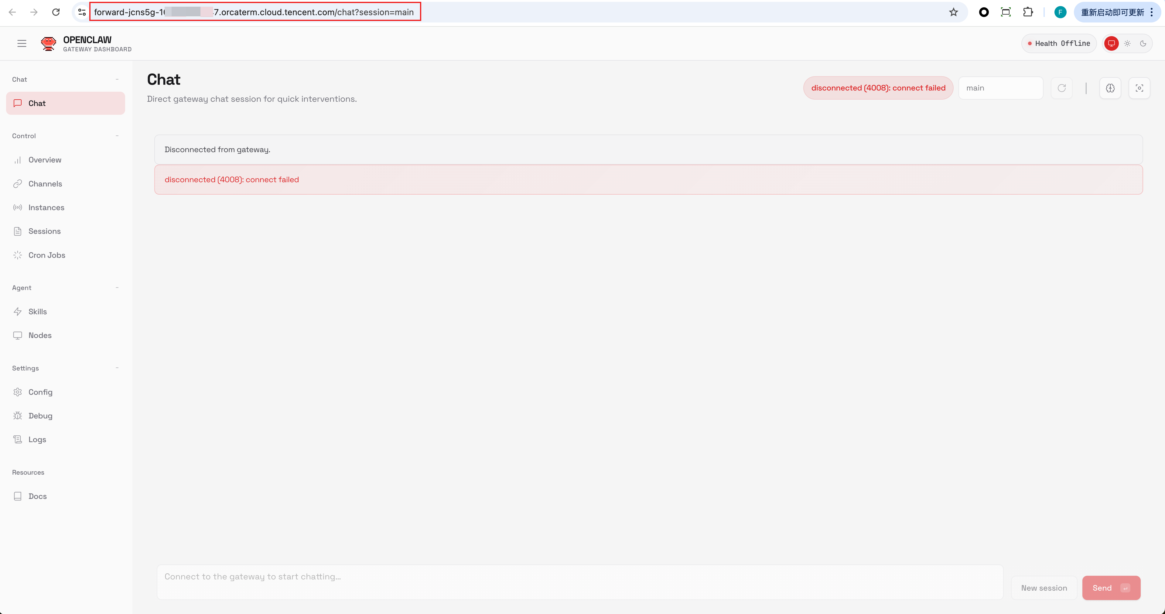Switch to light theme sun toggle

tap(1127, 43)
